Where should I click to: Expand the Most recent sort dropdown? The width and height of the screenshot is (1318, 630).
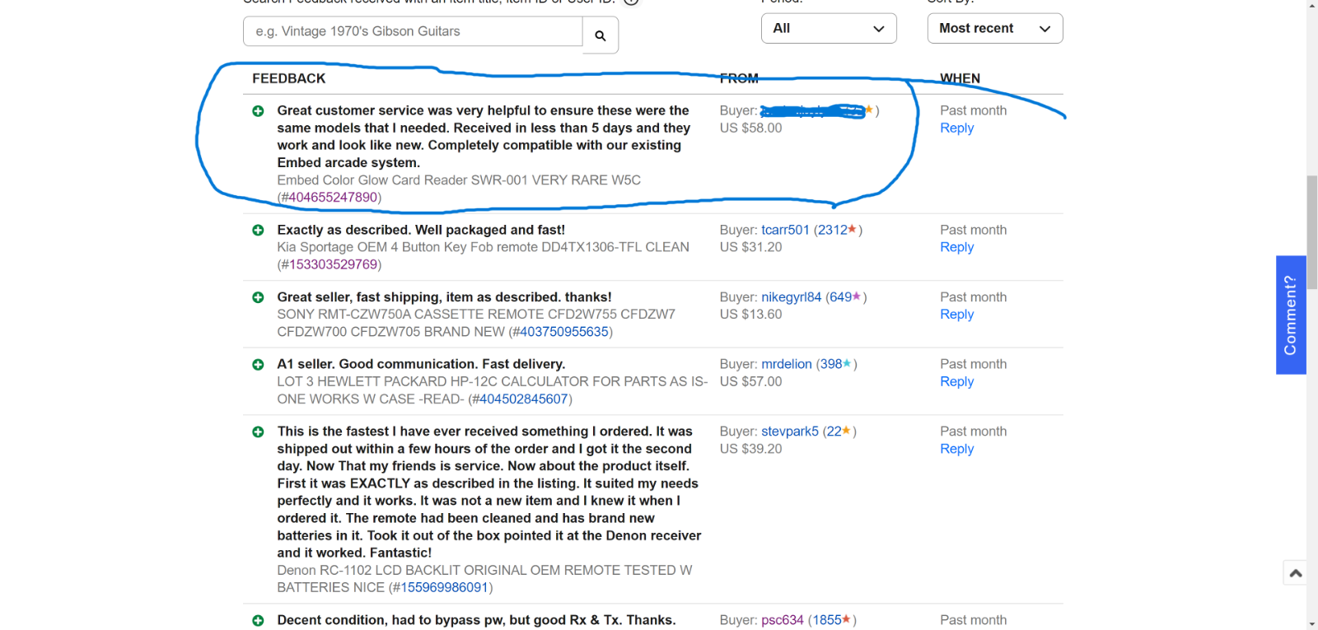click(994, 29)
